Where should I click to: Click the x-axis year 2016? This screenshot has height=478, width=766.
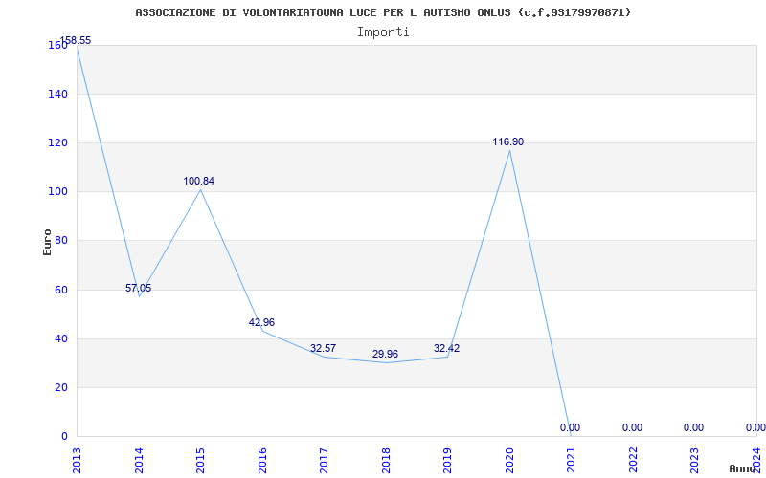click(x=262, y=460)
